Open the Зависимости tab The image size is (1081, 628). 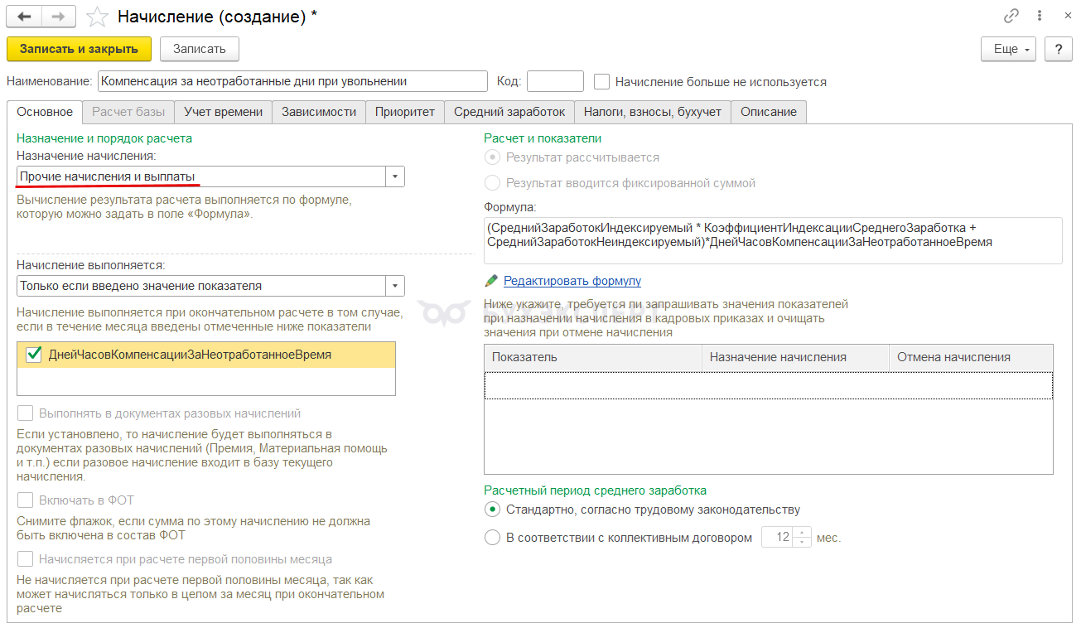pyautogui.click(x=319, y=112)
